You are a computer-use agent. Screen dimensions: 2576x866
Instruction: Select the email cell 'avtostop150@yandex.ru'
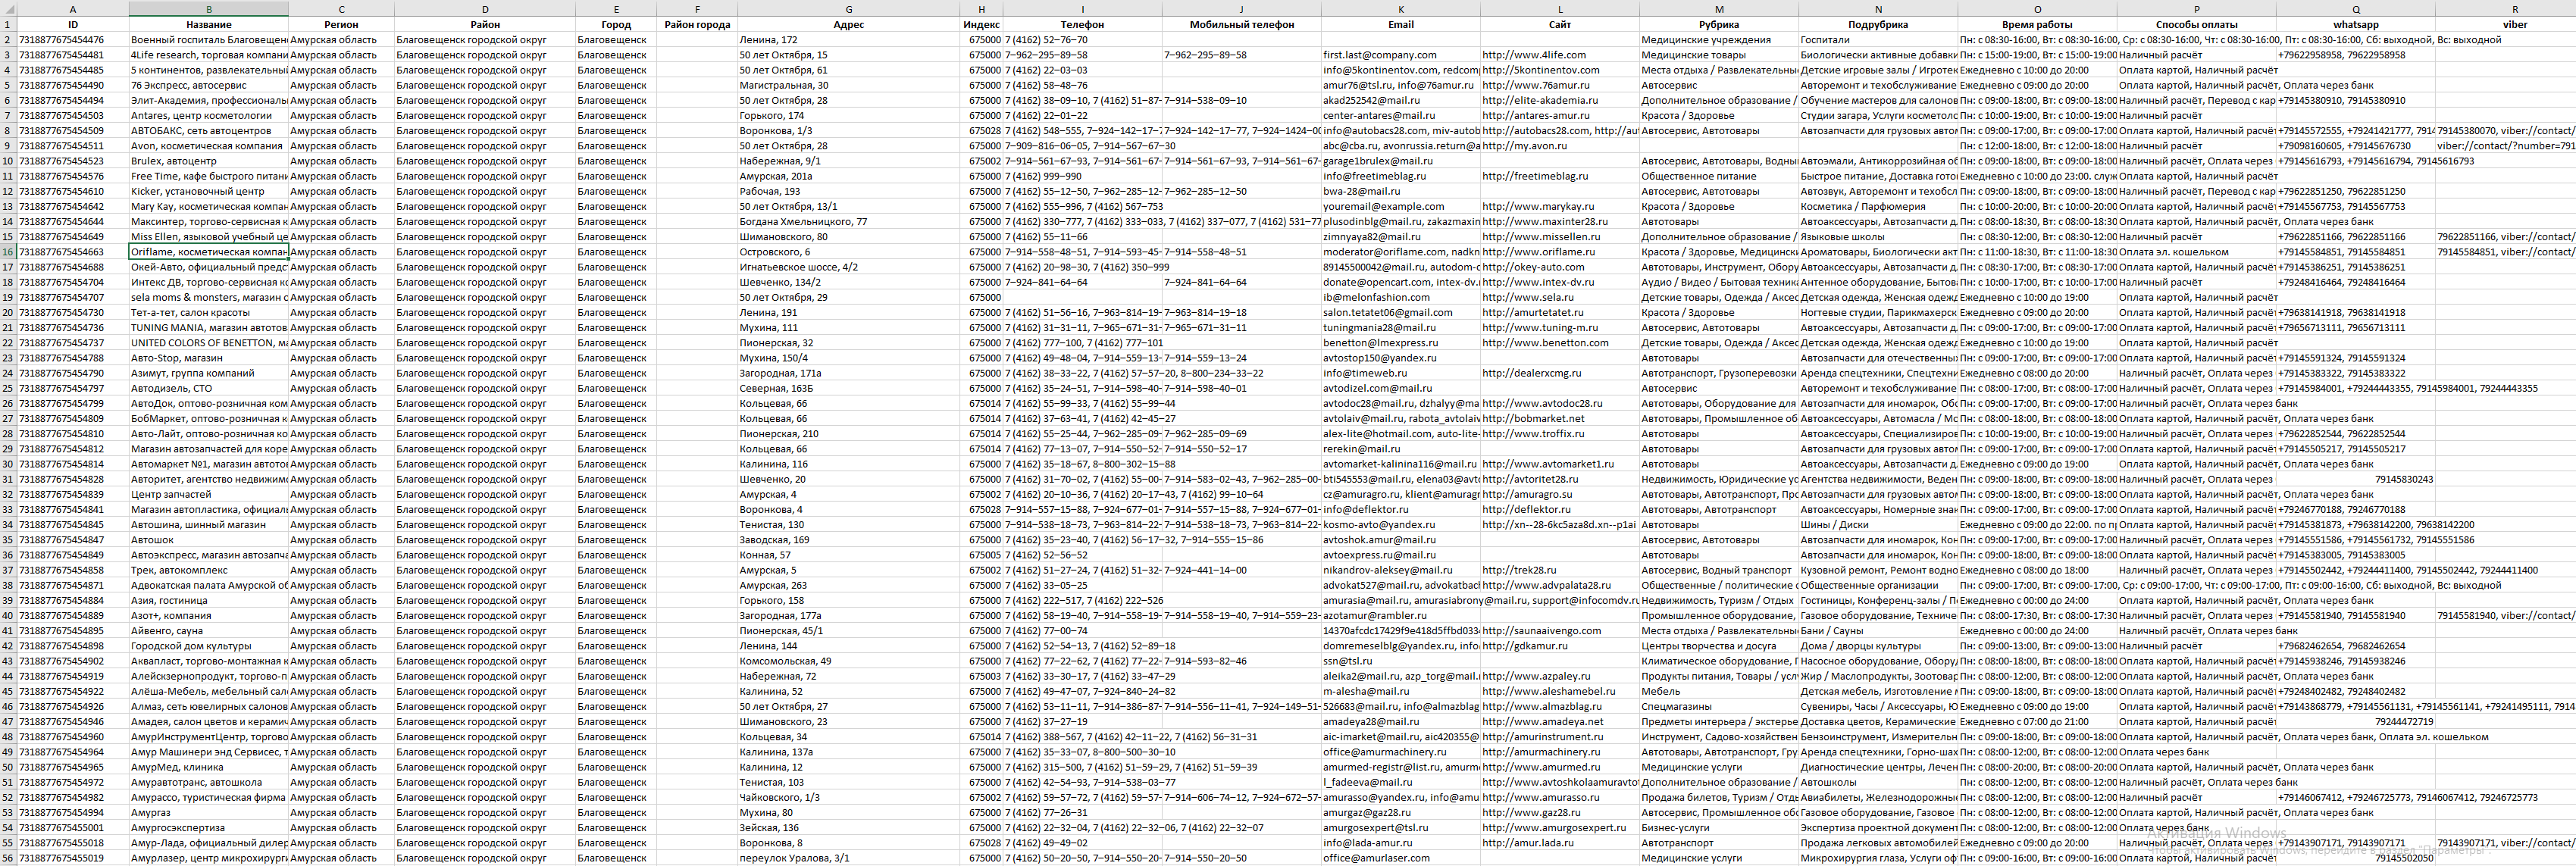(1400, 358)
